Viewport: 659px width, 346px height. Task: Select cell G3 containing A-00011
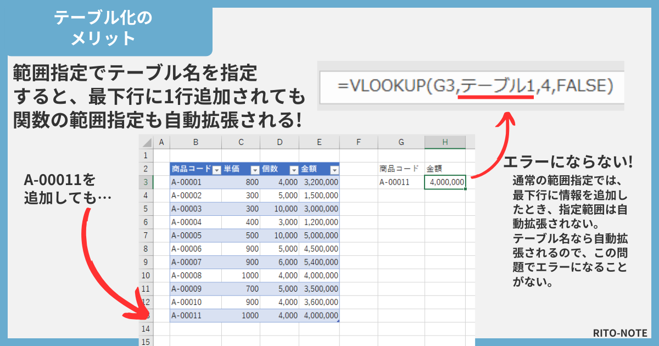click(x=401, y=181)
